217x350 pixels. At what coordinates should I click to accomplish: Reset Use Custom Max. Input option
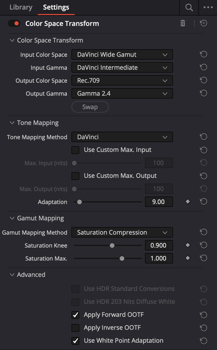pyautogui.click(x=204, y=150)
